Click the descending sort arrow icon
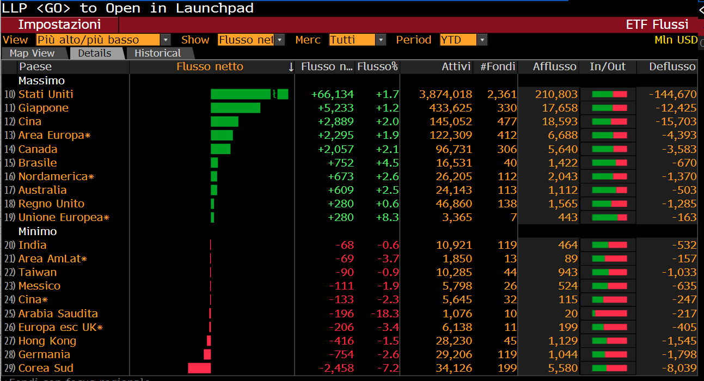Viewport: 704px width, 381px height. pyautogui.click(x=291, y=67)
